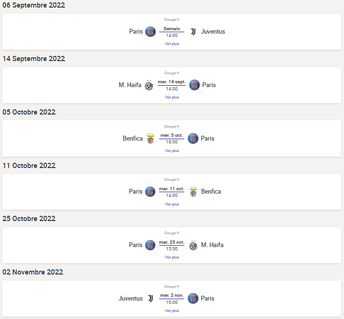Click the Benfica logo in the 5 October match
The image size is (344, 319).
tap(150, 139)
